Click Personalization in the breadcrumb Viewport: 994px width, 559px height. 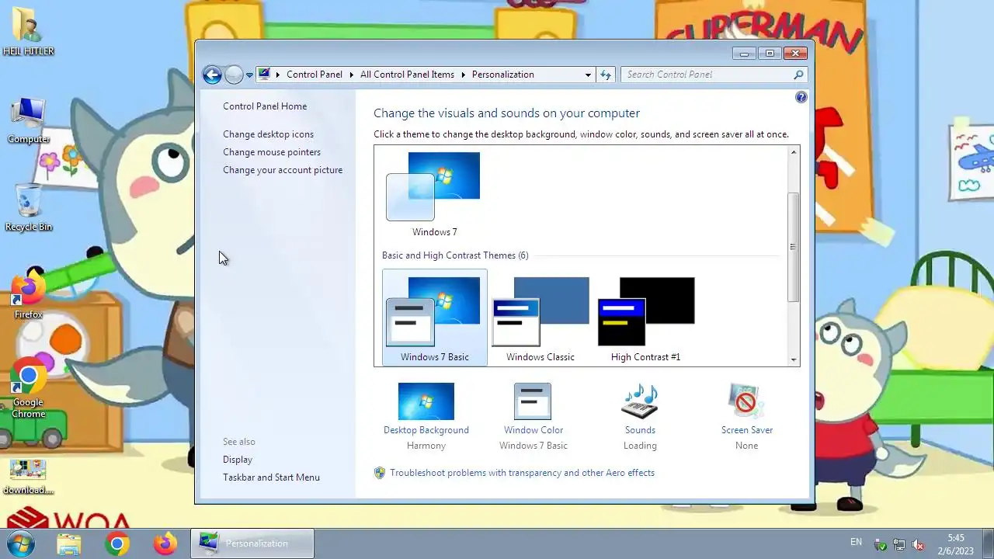point(502,75)
